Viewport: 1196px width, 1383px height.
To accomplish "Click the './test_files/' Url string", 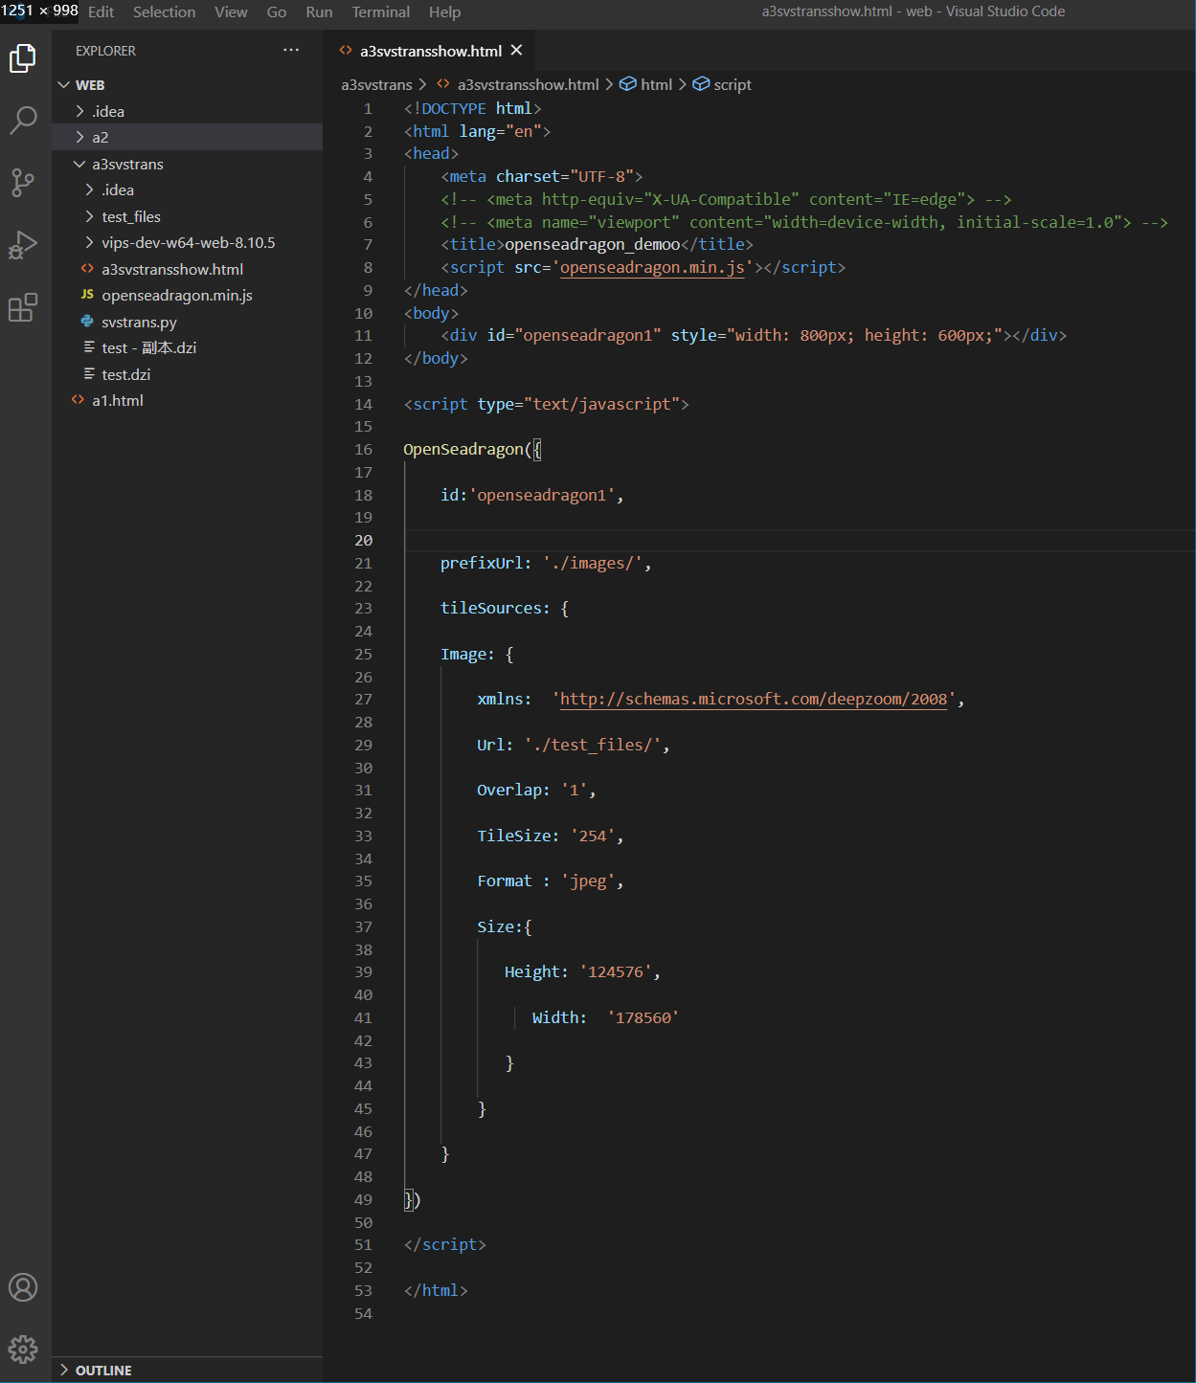I will click(593, 745).
